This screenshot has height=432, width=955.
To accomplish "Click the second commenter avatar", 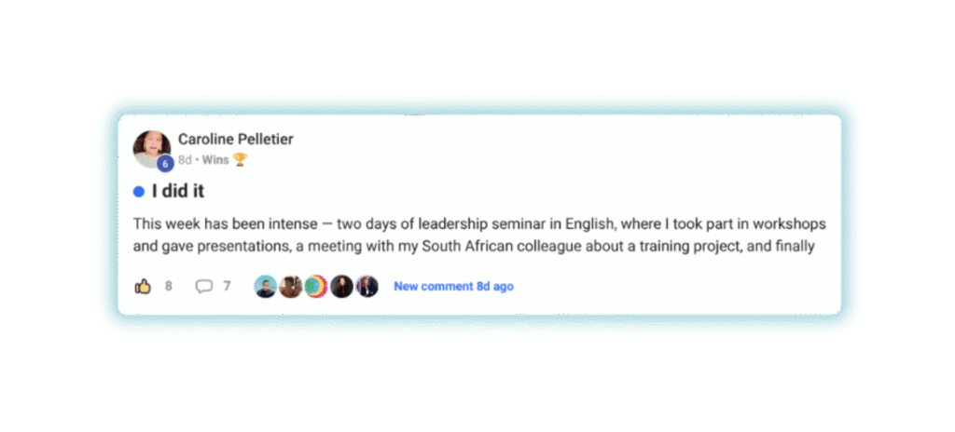I will tap(290, 286).
